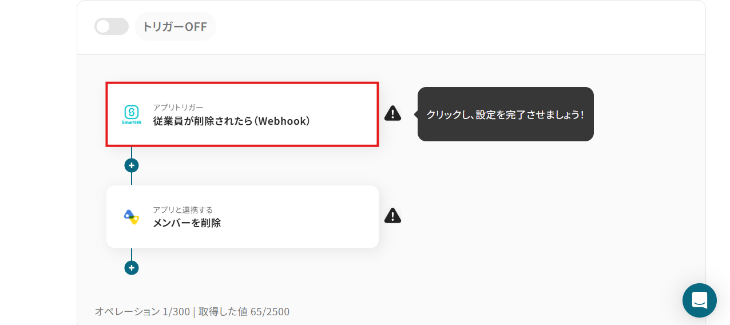Open the chat support bubble
730x325 pixels.
coord(700,300)
